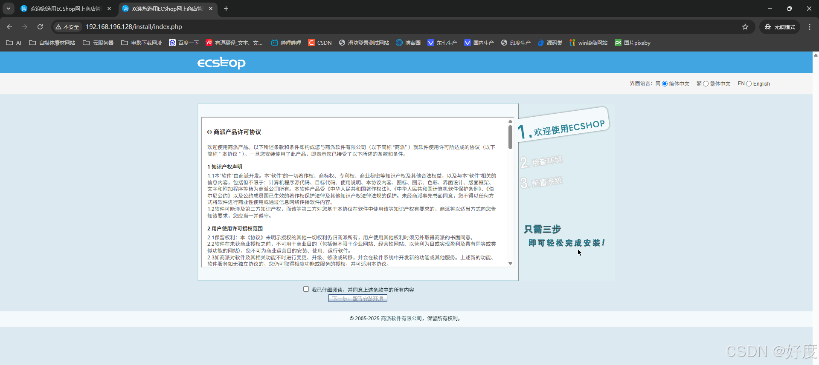Open the 哔哩哔哩 bookmark
The width and height of the screenshot is (819, 365).
pyautogui.click(x=286, y=43)
